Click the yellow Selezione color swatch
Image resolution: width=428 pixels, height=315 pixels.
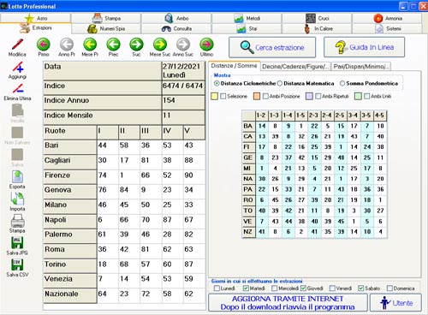(214, 97)
